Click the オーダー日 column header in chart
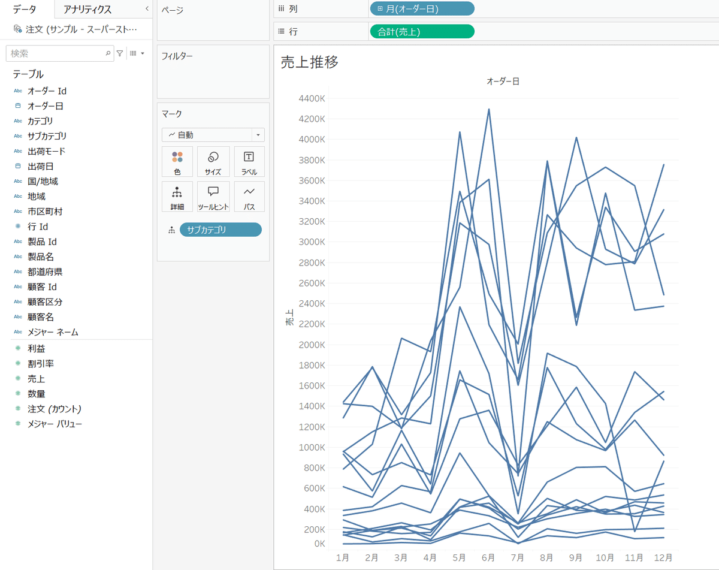The image size is (719, 570). tap(503, 81)
